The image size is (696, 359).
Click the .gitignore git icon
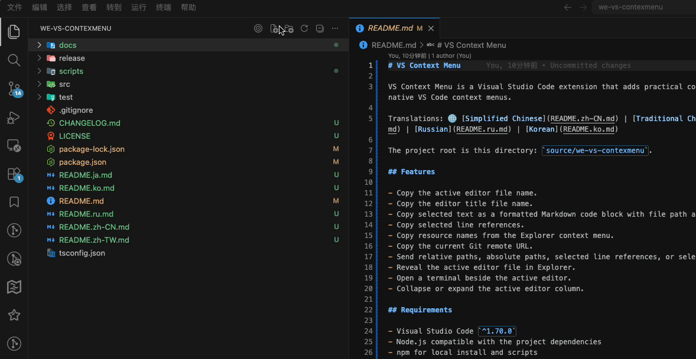pos(51,110)
